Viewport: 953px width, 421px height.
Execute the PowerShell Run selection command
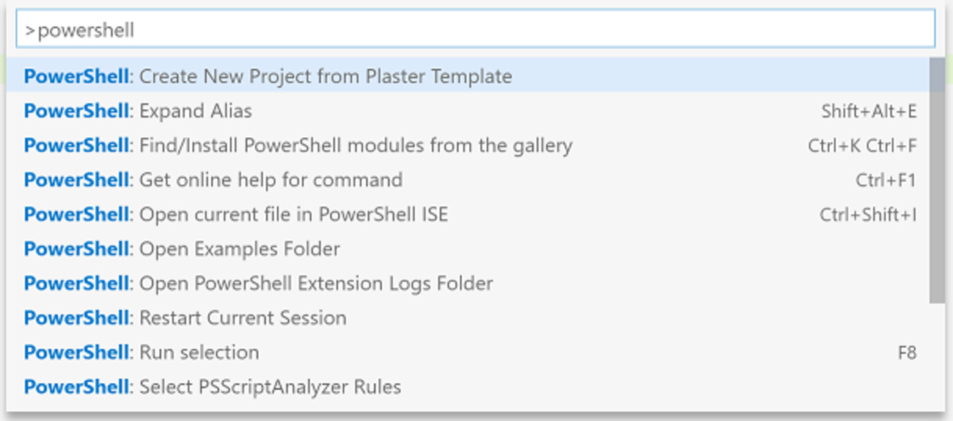(141, 352)
